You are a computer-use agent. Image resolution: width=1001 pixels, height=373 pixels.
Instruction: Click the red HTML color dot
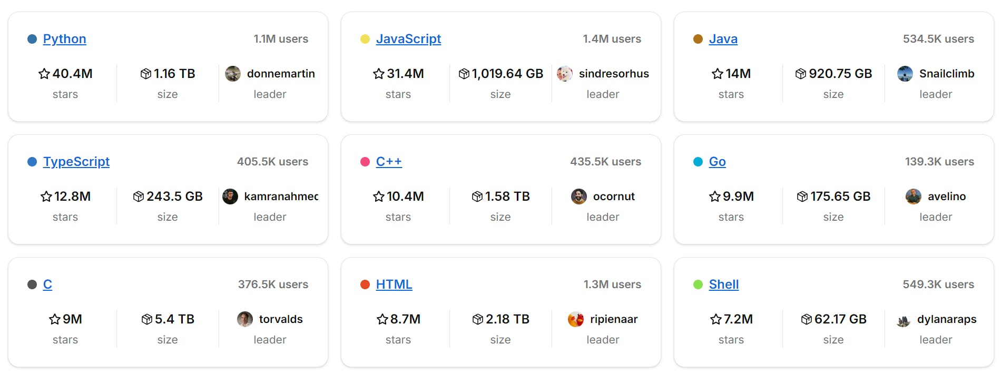(x=365, y=284)
